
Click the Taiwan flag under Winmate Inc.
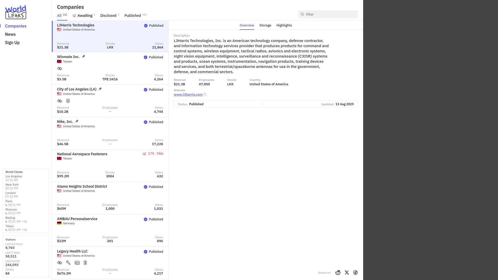(x=59, y=61)
